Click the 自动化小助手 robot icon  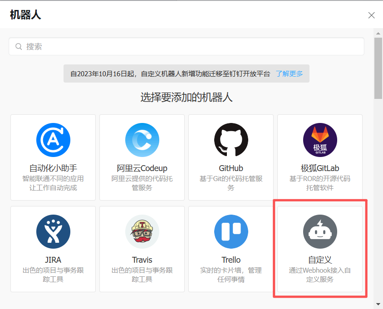pyautogui.click(x=53, y=140)
